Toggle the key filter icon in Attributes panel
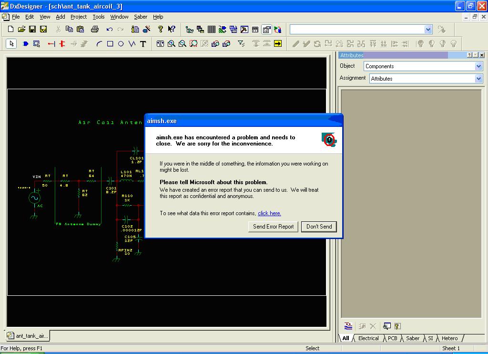This screenshot has width=488, height=354. point(397,326)
